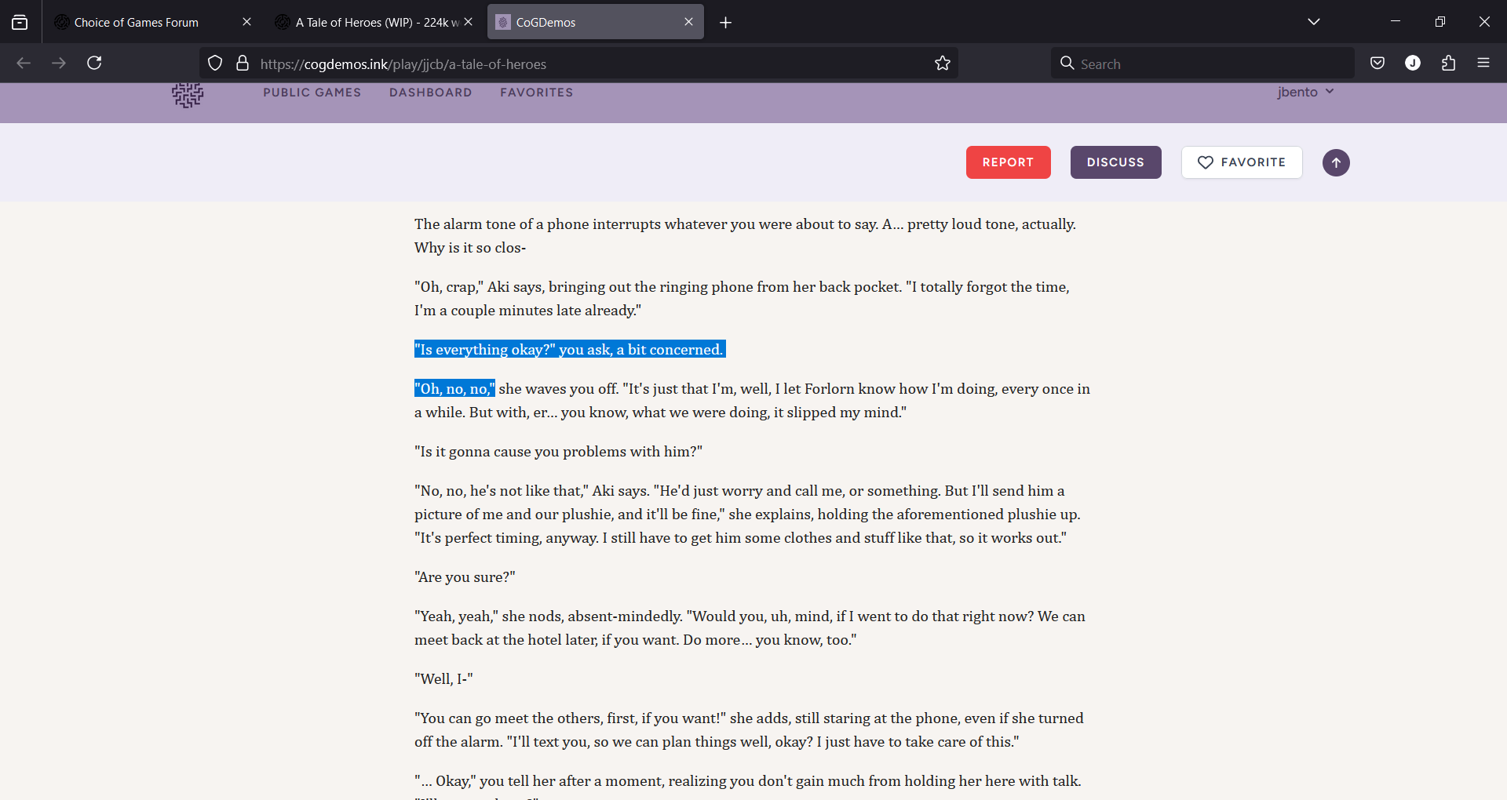Screen dimensions: 1507x800
Task: Open the list all tabs dropdown
Action: 1314,22
